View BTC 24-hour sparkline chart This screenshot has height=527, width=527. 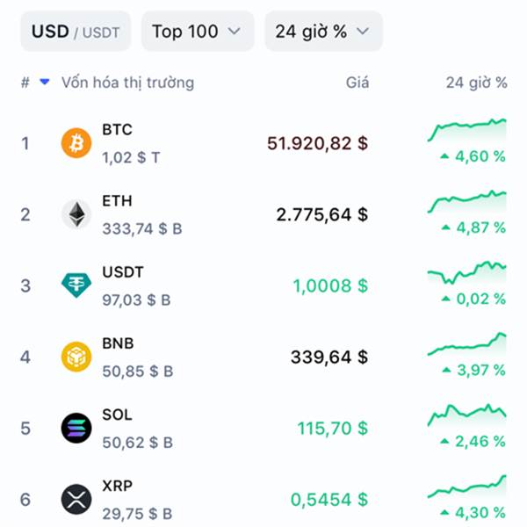click(x=467, y=130)
